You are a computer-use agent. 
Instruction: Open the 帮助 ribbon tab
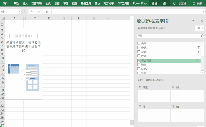coord(98,3)
